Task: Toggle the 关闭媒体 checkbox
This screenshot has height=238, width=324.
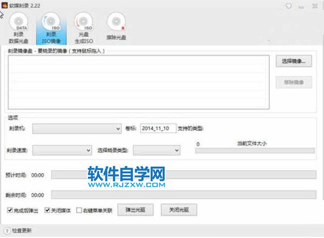Action: pos(47,210)
